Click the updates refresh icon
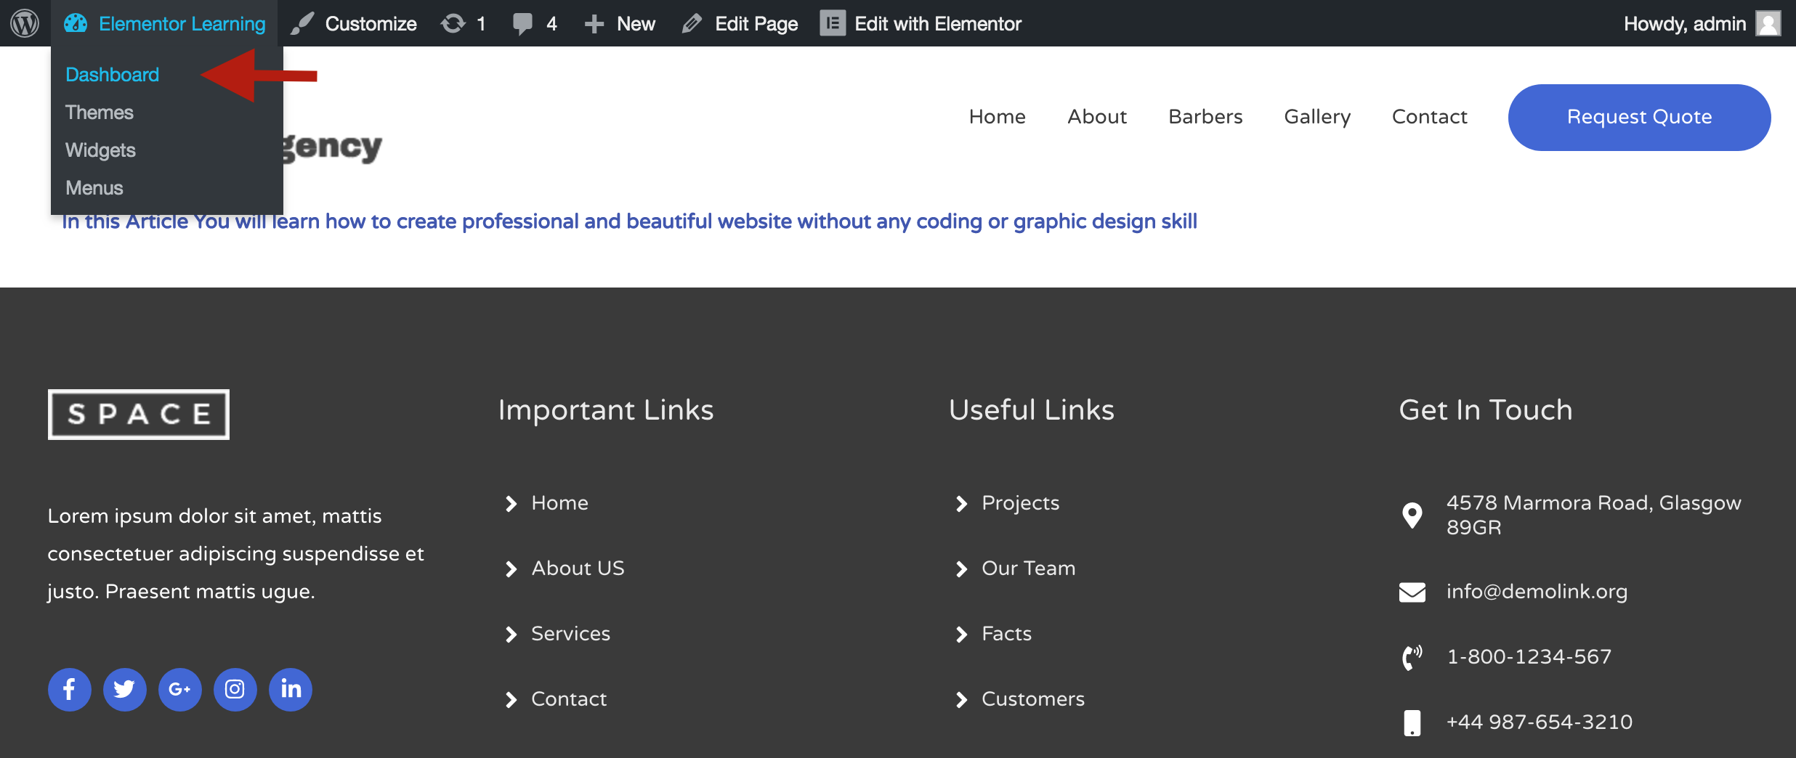Screen dimensions: 1796x758 tap(453, 23)
